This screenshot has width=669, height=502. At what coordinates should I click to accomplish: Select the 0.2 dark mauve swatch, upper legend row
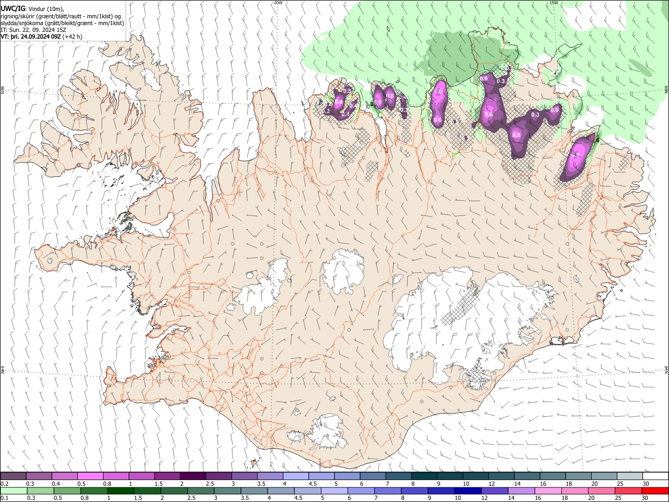pyautogui.click(x=14, y=476)
